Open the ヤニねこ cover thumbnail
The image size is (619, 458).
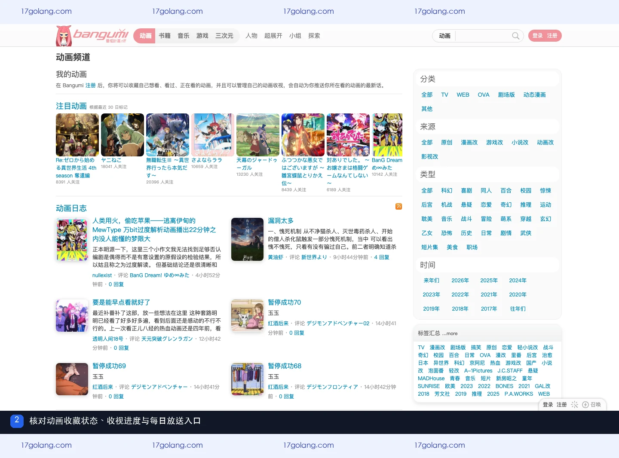123,135
